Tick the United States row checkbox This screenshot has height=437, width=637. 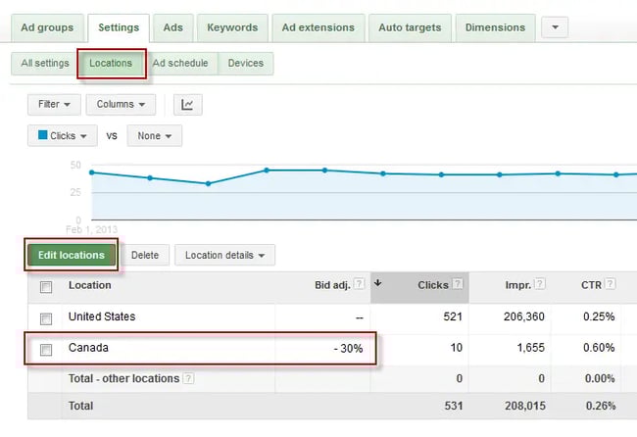click(46, 318)
